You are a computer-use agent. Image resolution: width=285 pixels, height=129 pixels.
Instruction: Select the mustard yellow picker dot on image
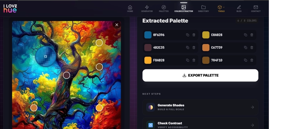point(99,43)
